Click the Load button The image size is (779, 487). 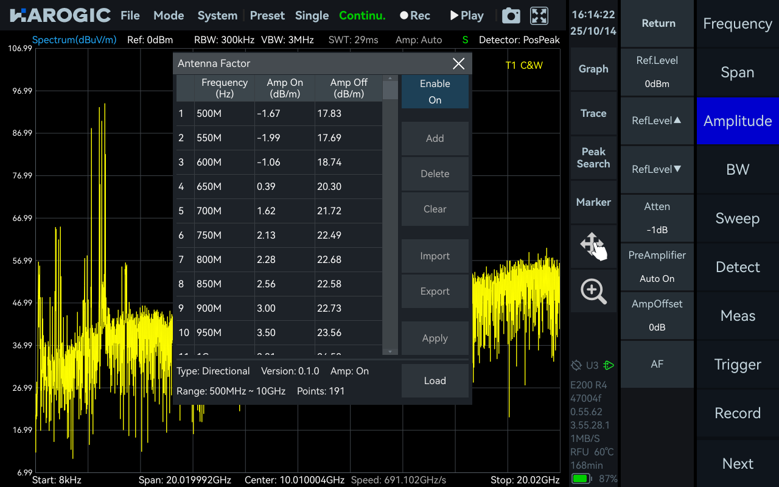435,380
